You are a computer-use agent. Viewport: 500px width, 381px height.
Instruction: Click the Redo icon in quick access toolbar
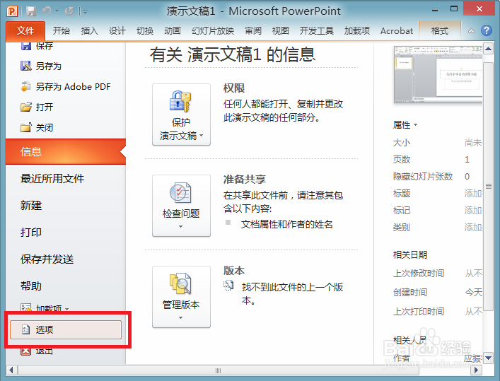pos(69,11)
